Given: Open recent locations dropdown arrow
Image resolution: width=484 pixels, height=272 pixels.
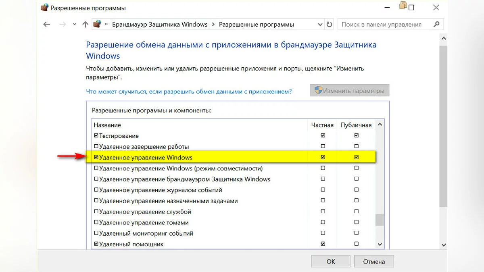Looking at the screenshot, I should pyautogui.click(x=74, y=24).
